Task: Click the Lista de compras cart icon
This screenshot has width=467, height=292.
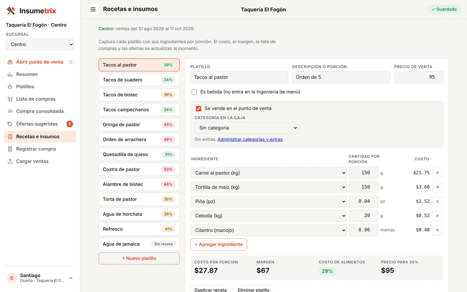Action: [10, 99]
